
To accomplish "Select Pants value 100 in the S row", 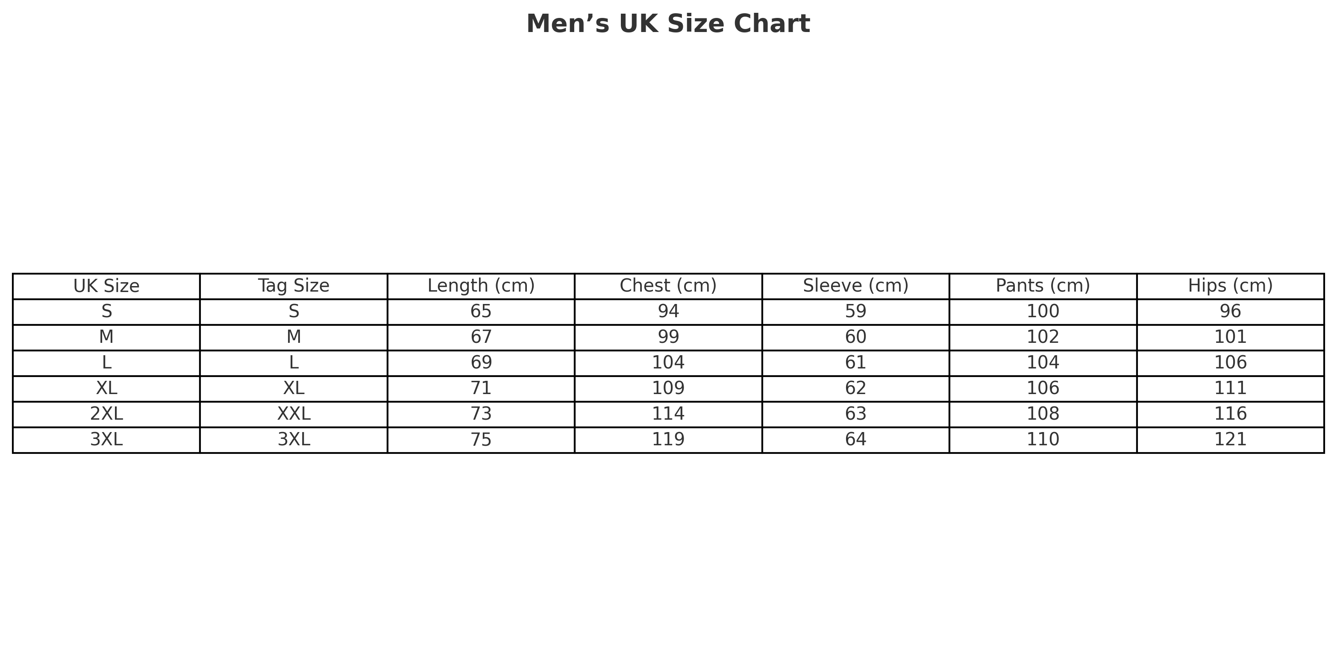I will coord(1043,312).
